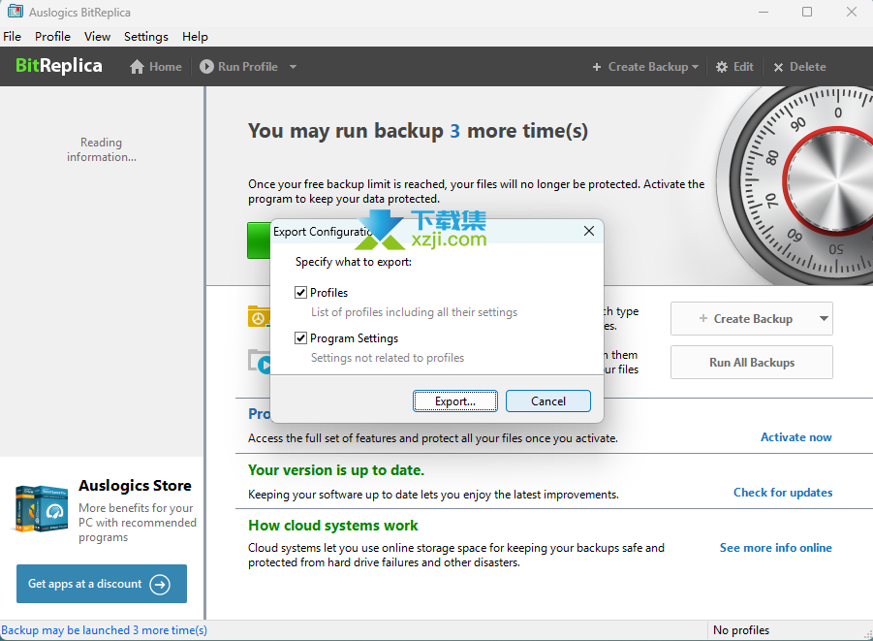
Task: Click 'How cloud systems work' heading
Action: click(333, 526)
